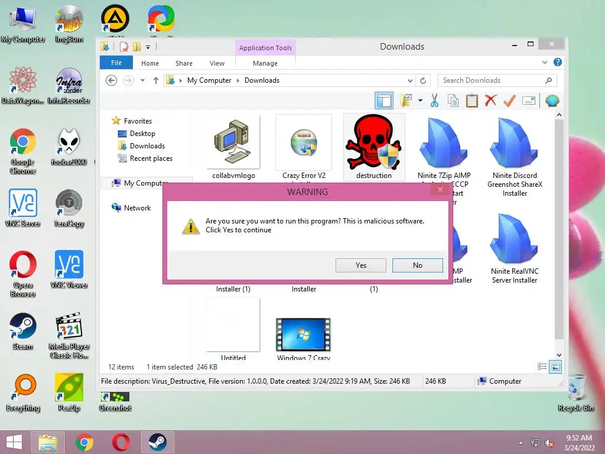Open Explorer Help question mark
This screenshot has width=605, height=454.
tap(557, 62)
